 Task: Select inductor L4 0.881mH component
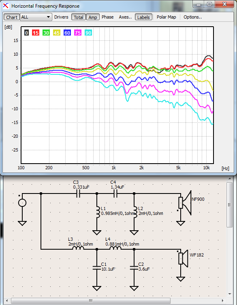click(115, 248)
